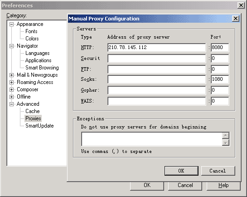Select Proxies under Advanced
The image size is (247, 197).
(x=33, y=118)
